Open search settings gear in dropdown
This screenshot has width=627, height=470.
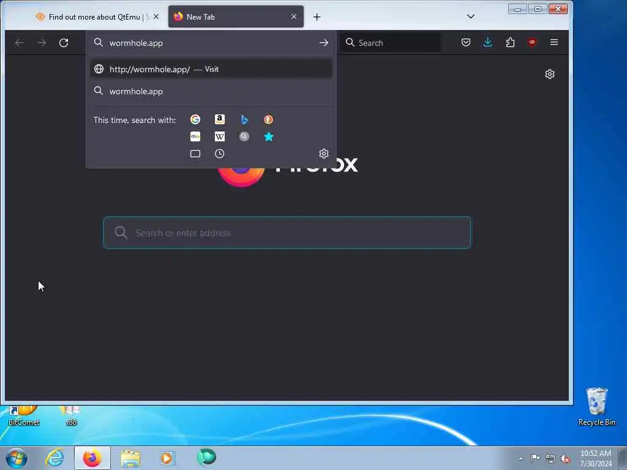click(x=323, y=154)
